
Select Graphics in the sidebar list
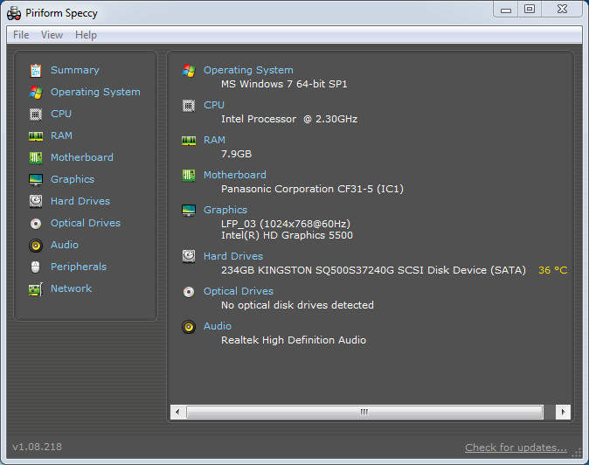click(x=73, y=179)
